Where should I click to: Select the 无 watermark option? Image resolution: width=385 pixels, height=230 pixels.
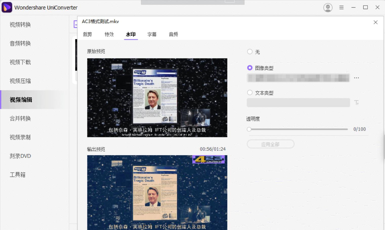(250, 52)
